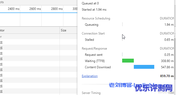
Task: Click the Size column header
Action: 63,30
